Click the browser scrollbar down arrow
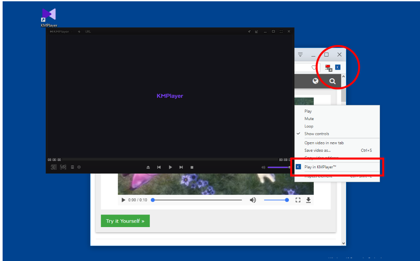 coord(343,243)
